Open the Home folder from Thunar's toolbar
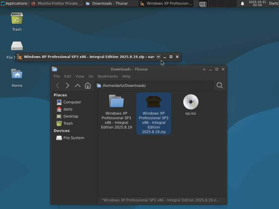The height and width of the screenshot is (209, 279). click(87, 85)
